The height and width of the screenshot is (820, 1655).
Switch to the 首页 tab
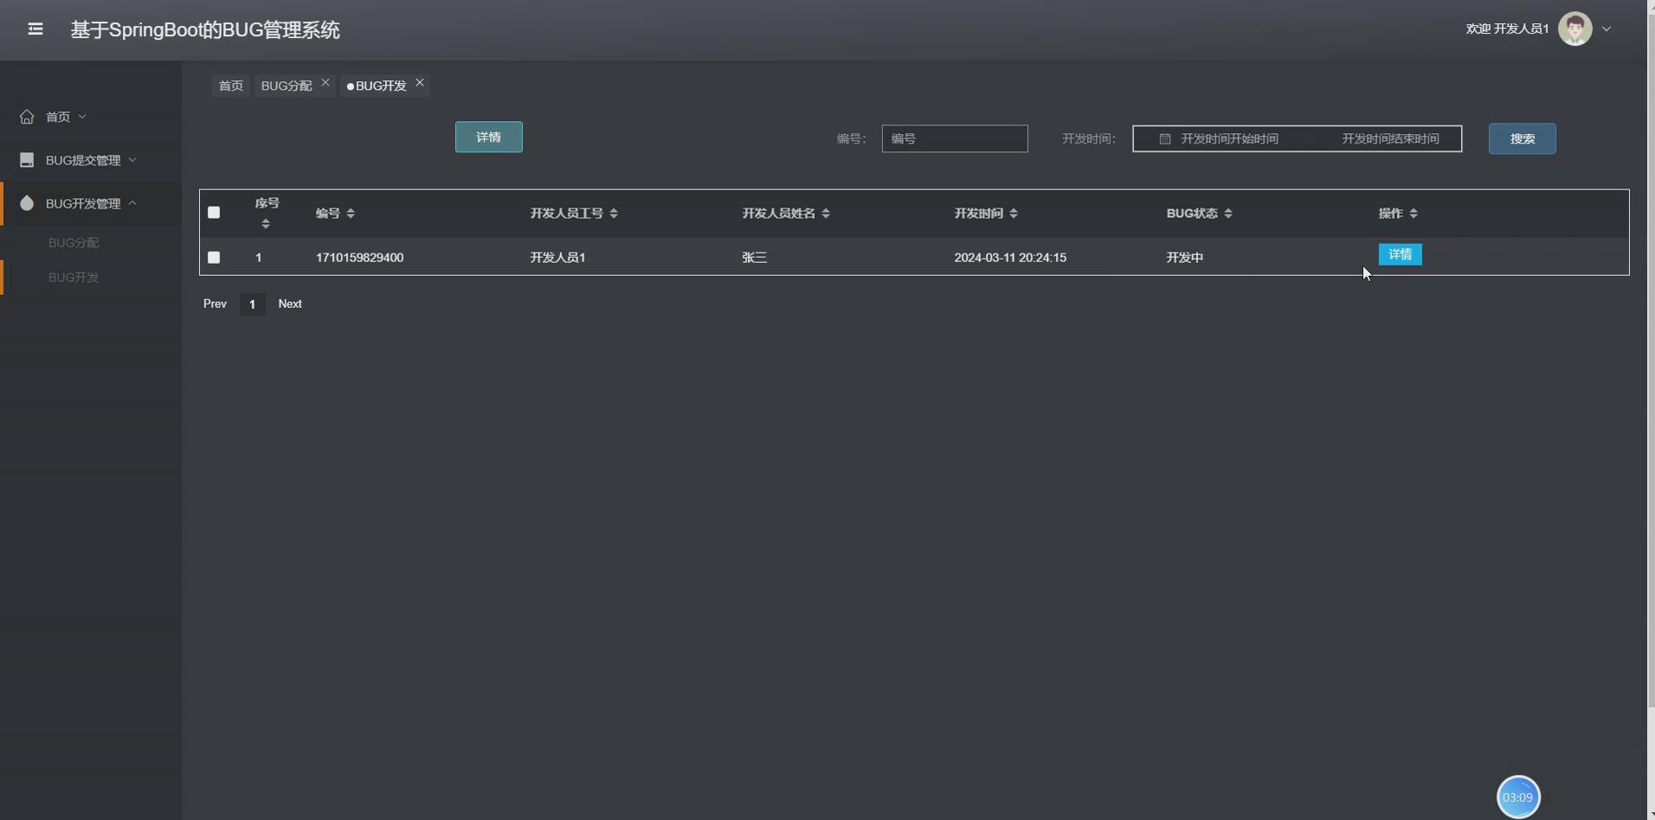point(231,86)
